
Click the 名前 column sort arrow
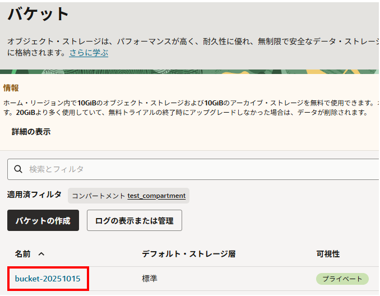(41, 254)
